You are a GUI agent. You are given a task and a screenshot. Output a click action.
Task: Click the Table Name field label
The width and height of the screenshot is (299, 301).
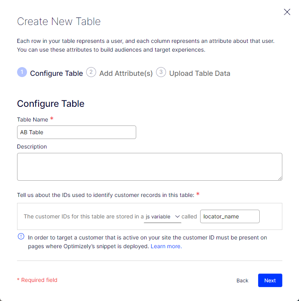coord(33,120)
